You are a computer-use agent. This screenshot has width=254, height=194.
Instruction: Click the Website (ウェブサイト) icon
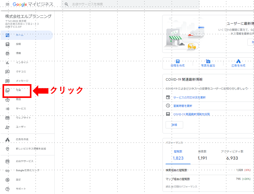pyautogui.click(x=8, y=118)
